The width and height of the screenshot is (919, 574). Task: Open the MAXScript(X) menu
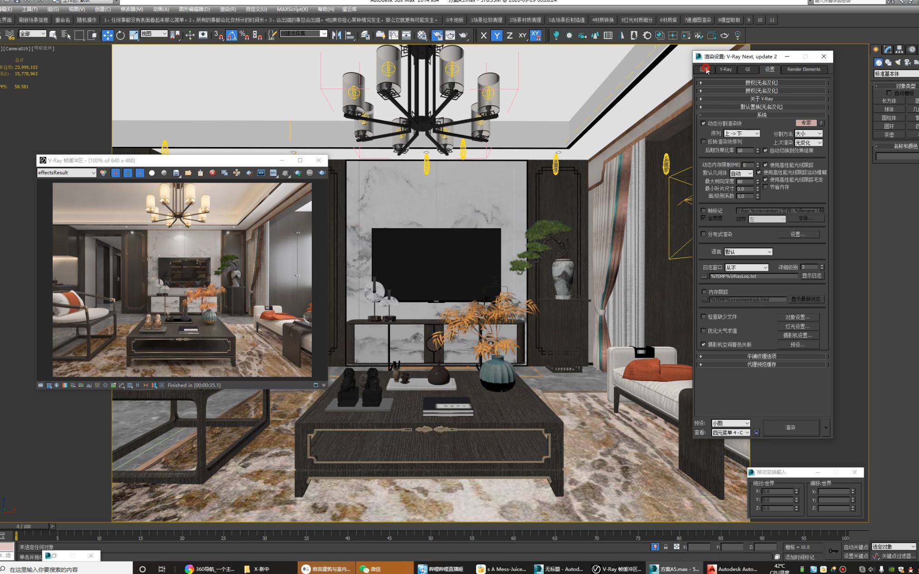[292, 9]
